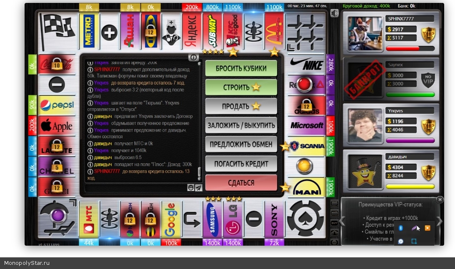
Task: Click the ПРОДАТЬ button
Action: point(241,106)
